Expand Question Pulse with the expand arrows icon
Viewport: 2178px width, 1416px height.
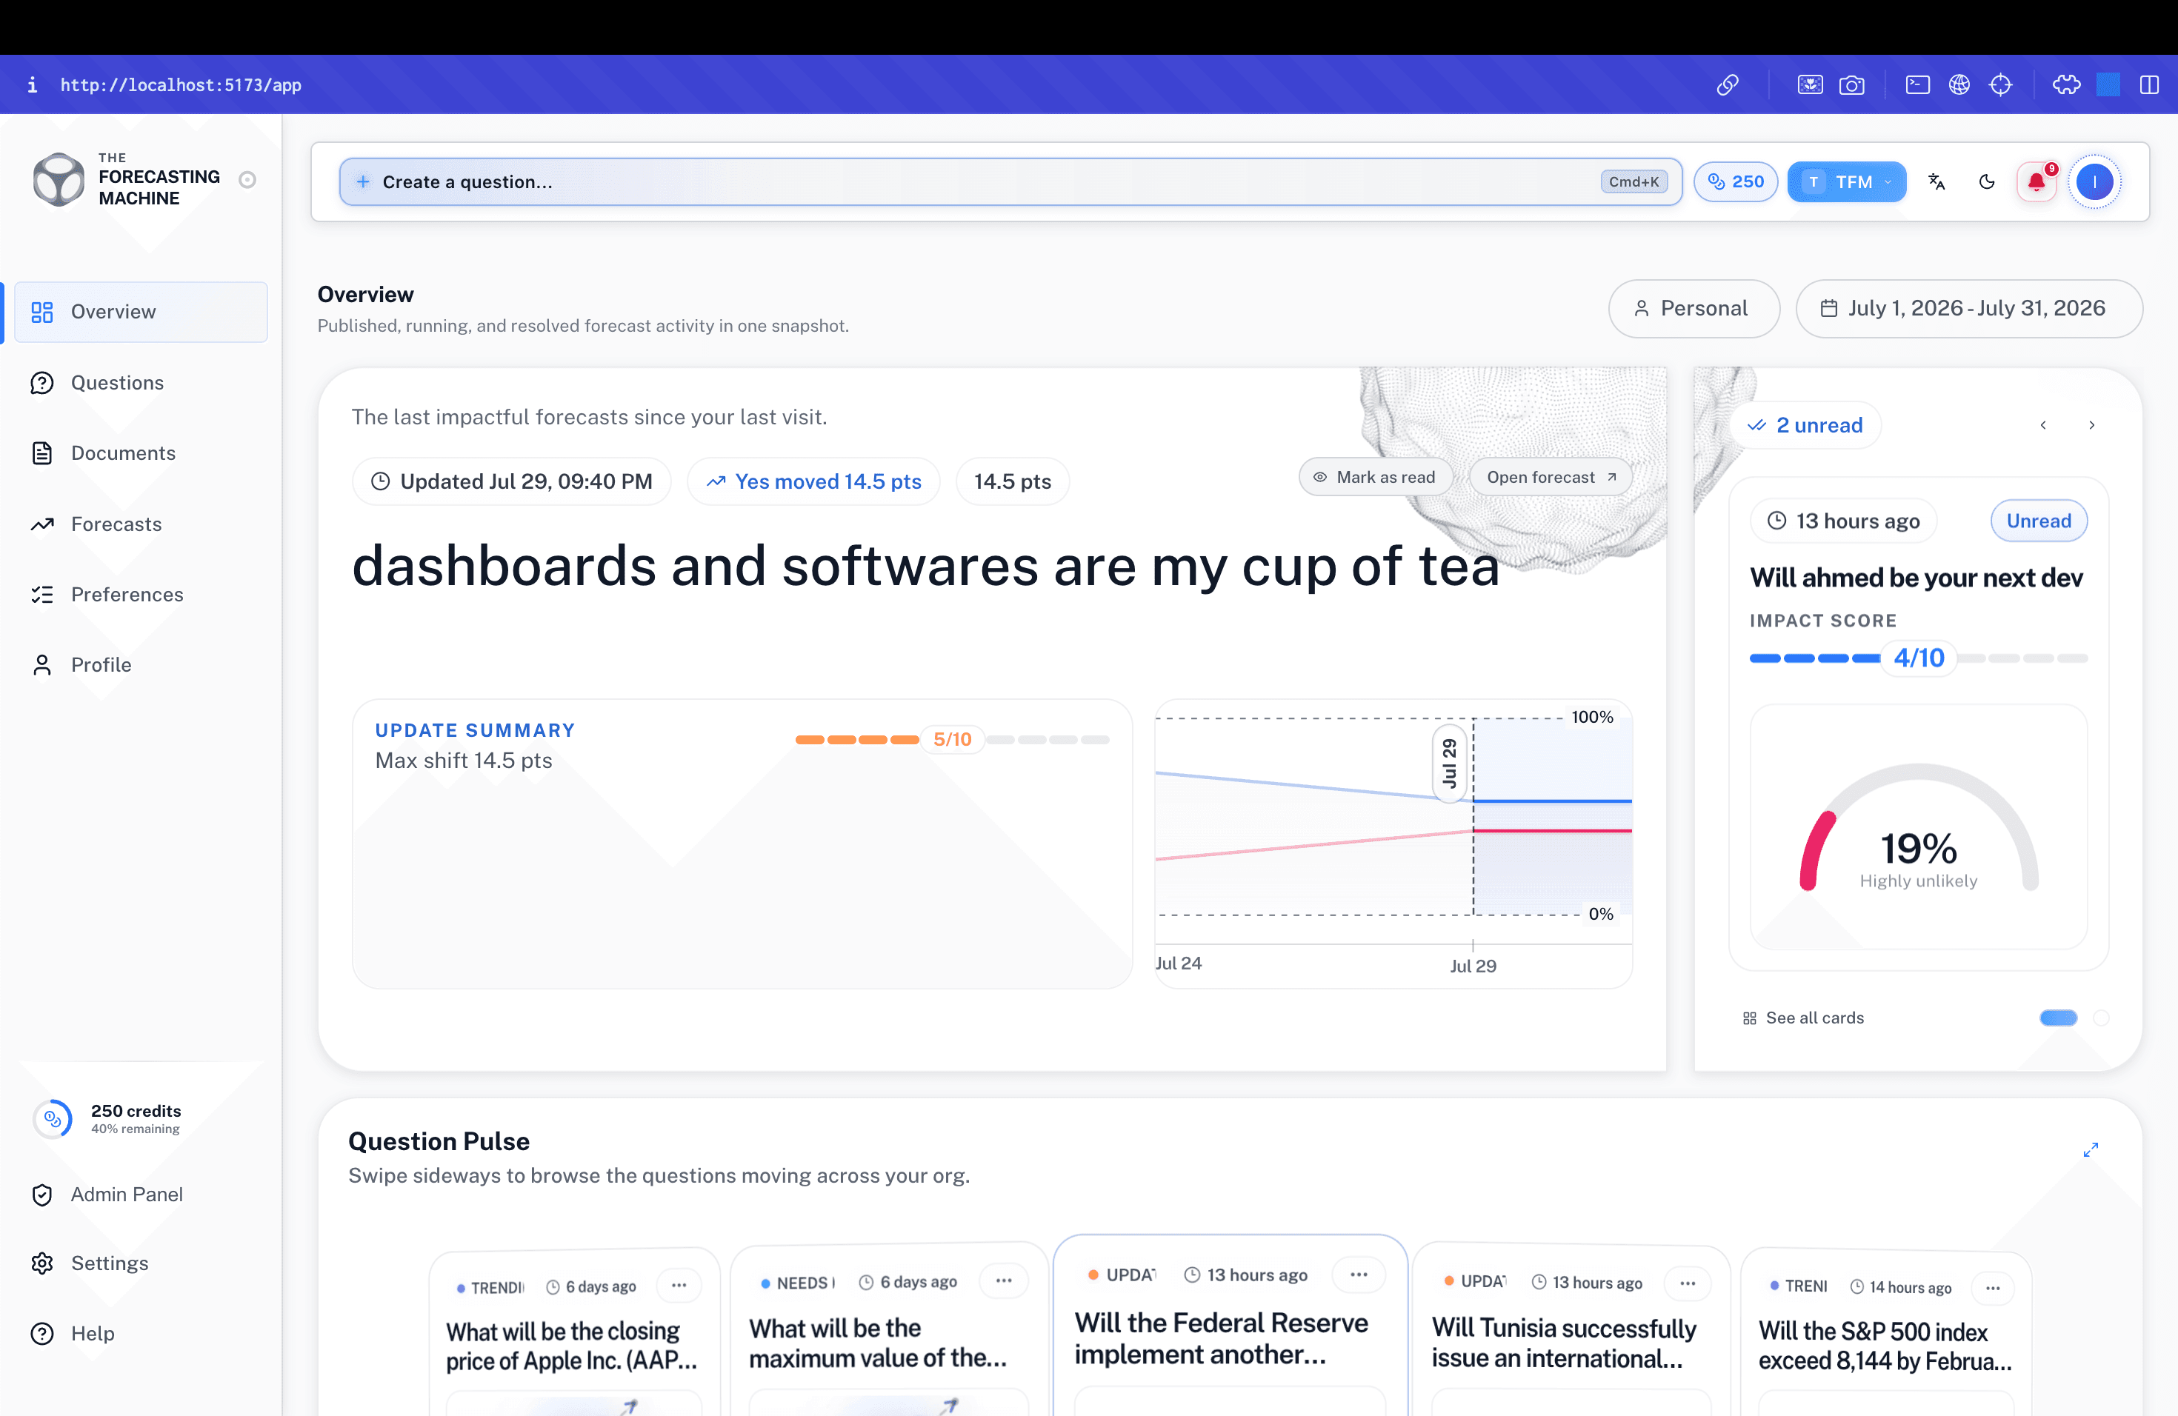[2090, 1150]
